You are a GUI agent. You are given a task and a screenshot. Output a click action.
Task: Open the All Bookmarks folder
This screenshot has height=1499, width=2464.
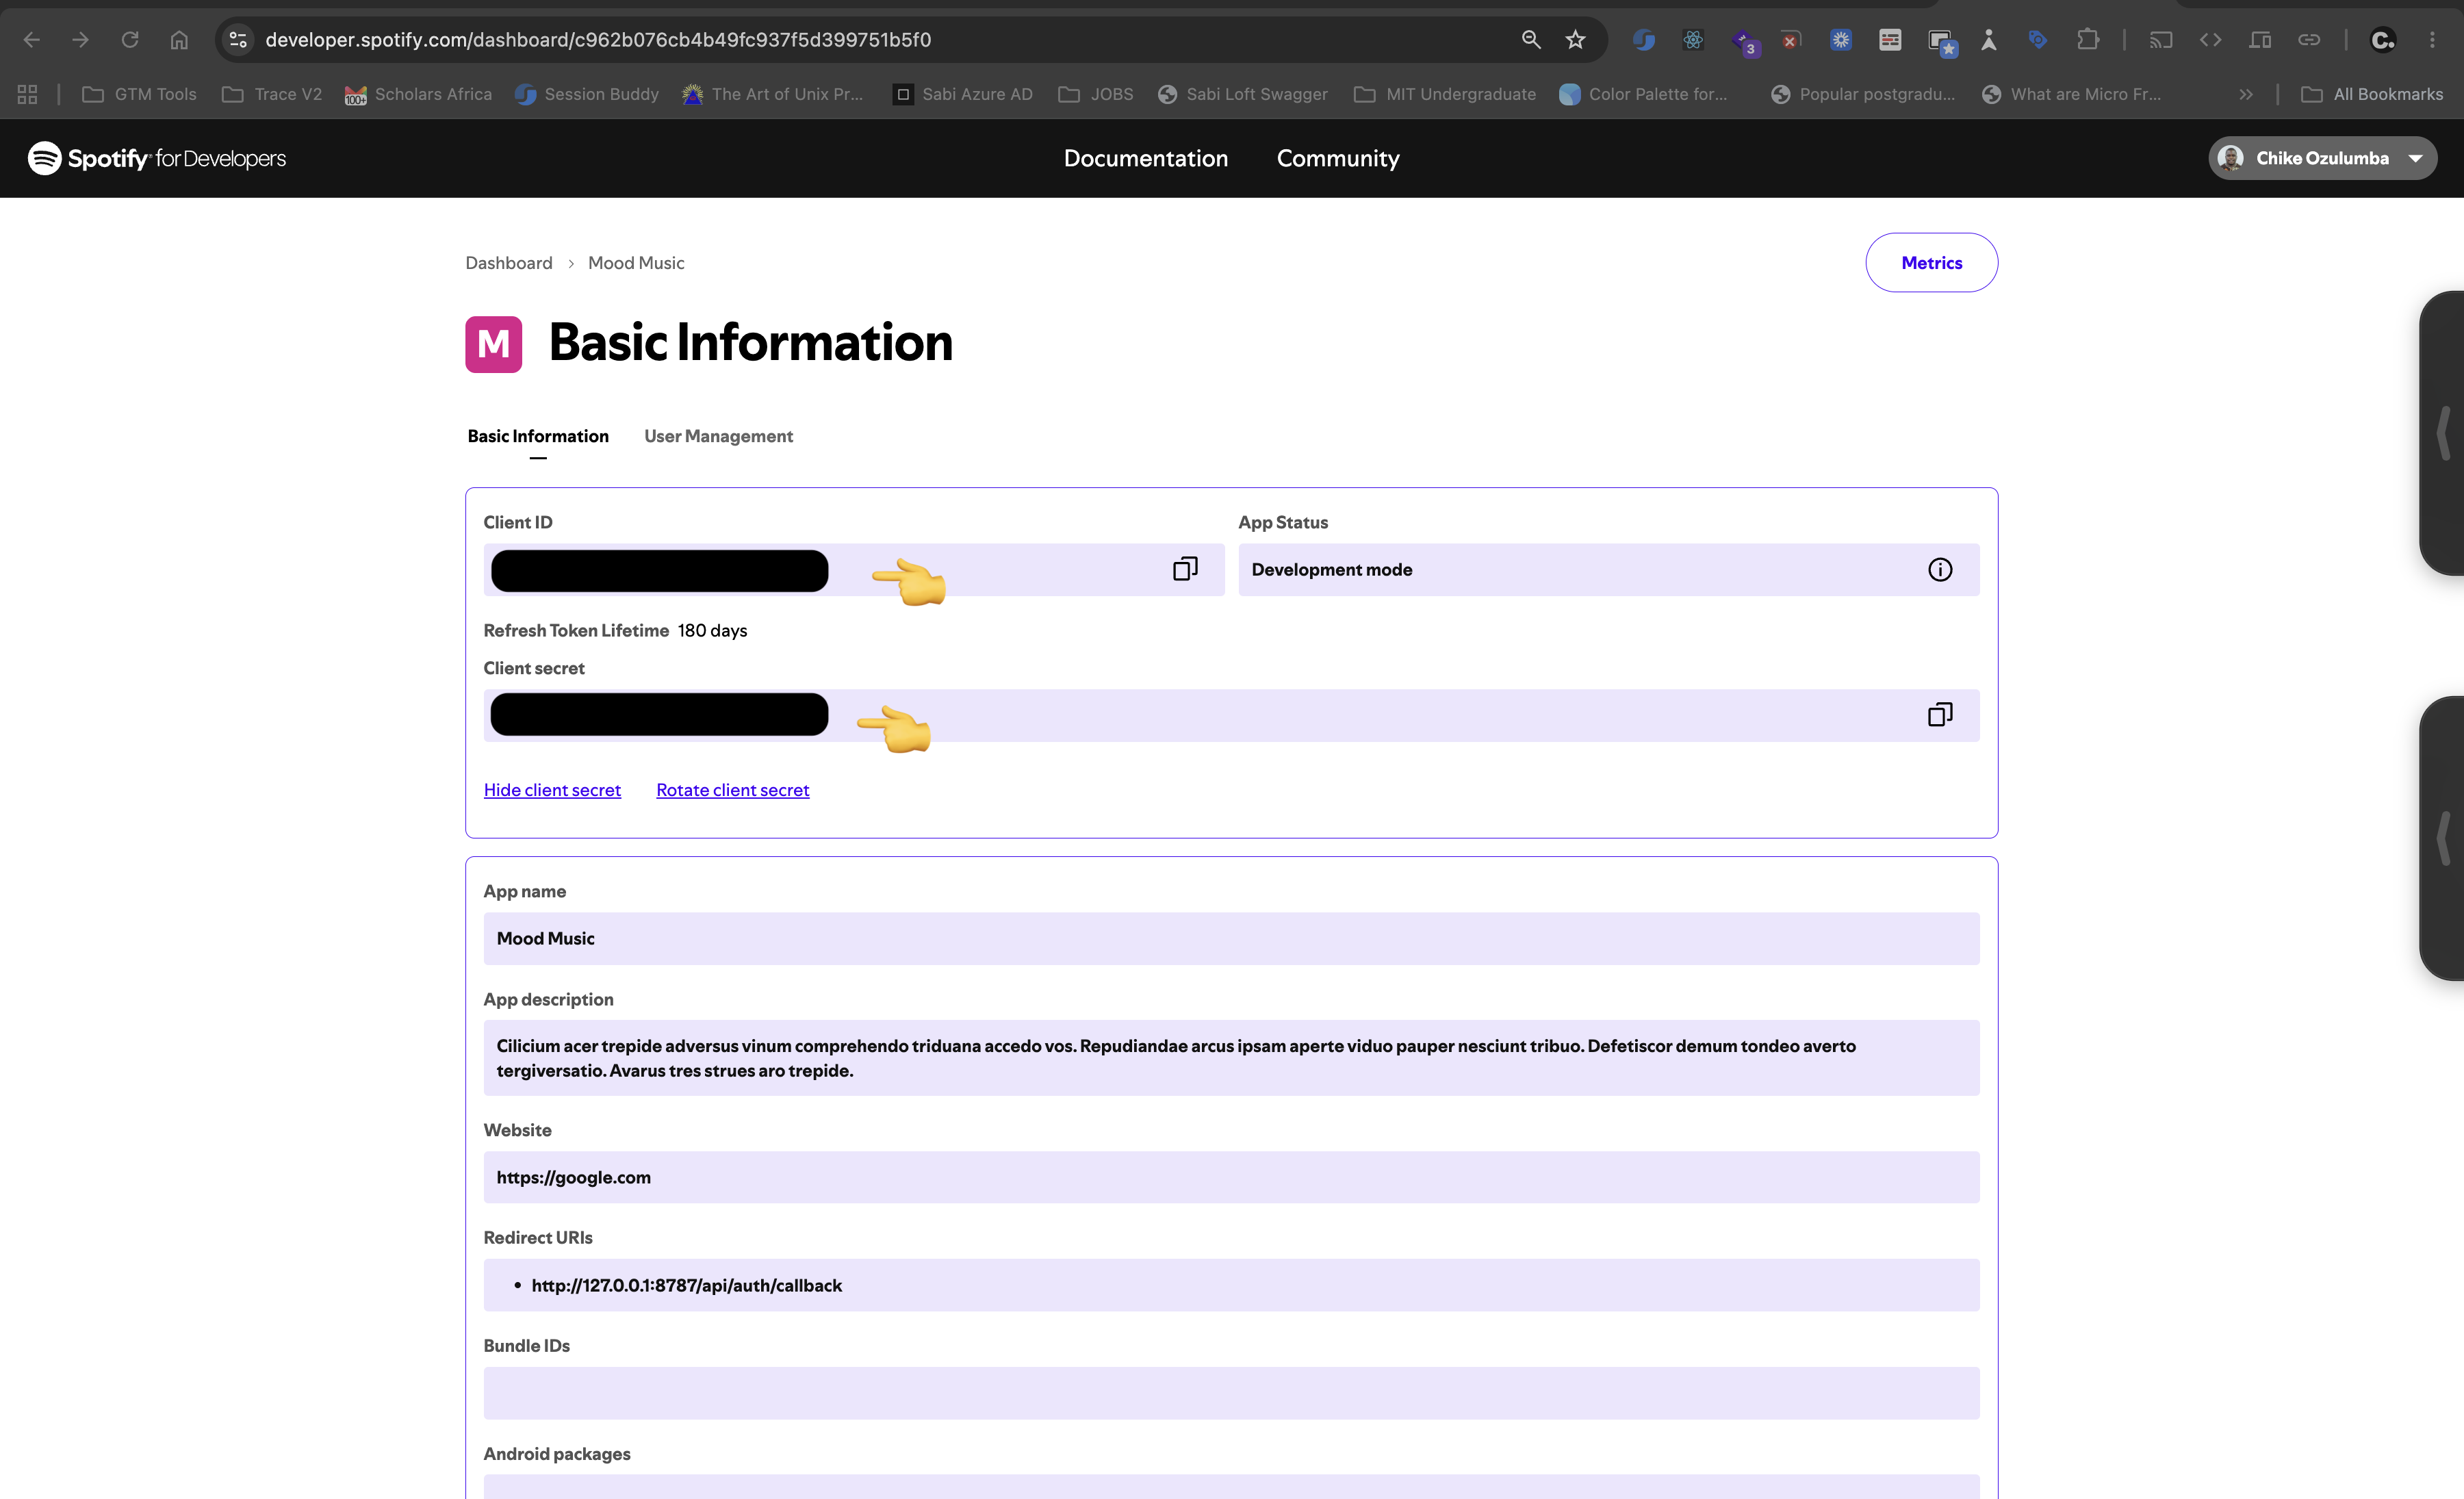(2371, 94)
